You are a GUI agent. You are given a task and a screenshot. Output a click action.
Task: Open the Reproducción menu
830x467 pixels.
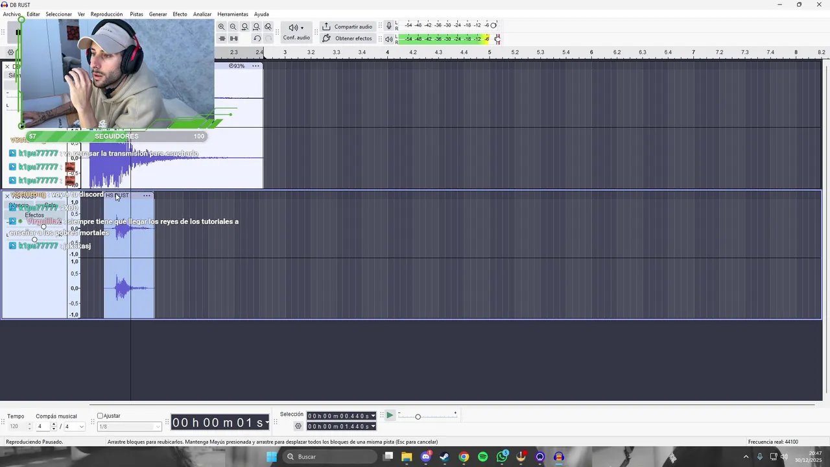[x=106, y=14]
